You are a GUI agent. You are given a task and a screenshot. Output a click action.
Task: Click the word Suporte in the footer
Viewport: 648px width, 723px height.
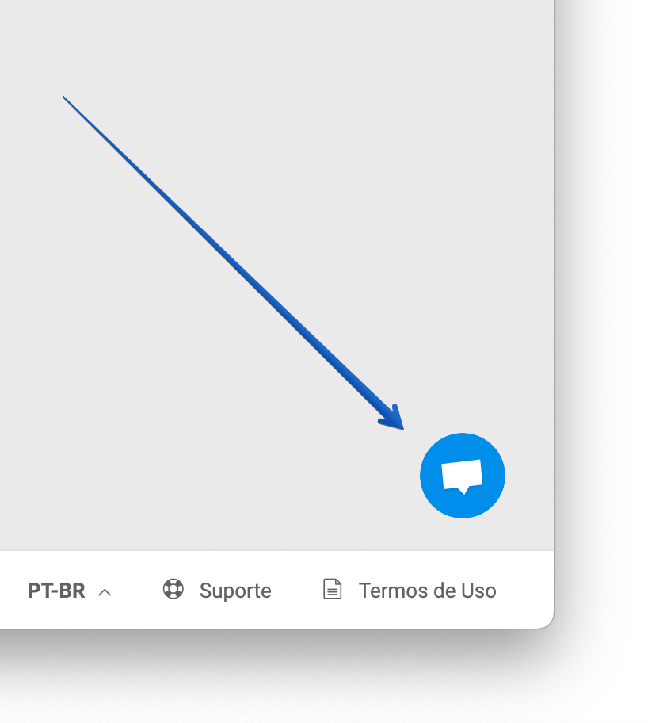click(x=235, y=591)
